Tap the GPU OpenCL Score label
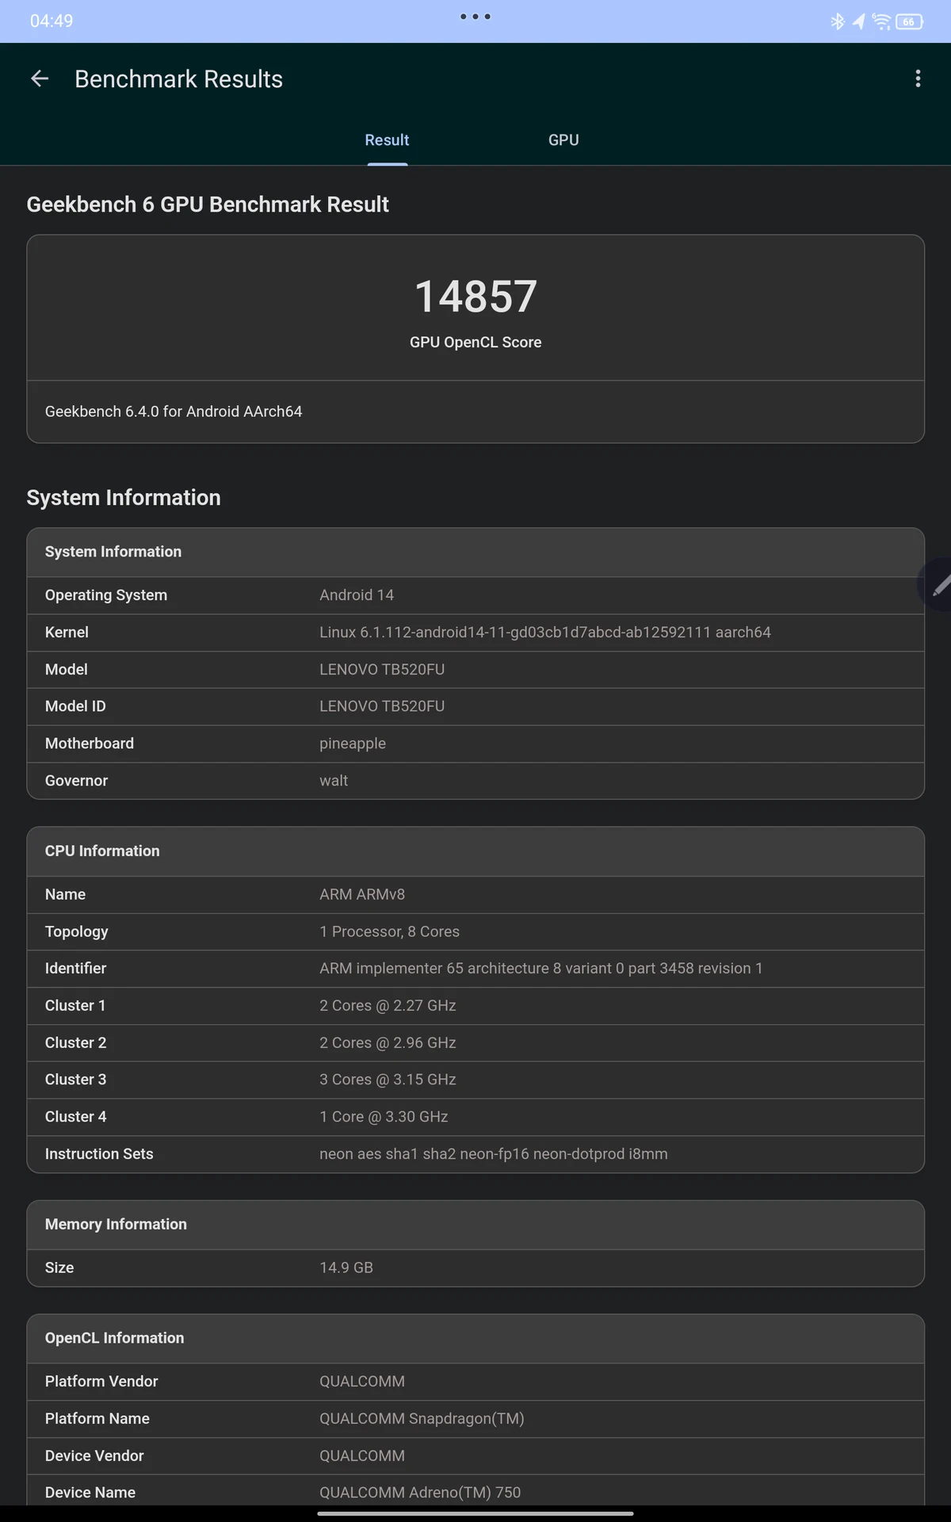Viewport: 951px width, 1522px height. pyautogui.click(x=475, y=342)
